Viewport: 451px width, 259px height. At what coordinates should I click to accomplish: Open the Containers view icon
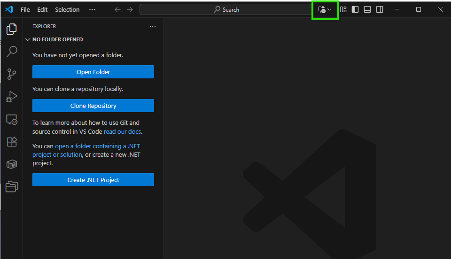point(11,164)
